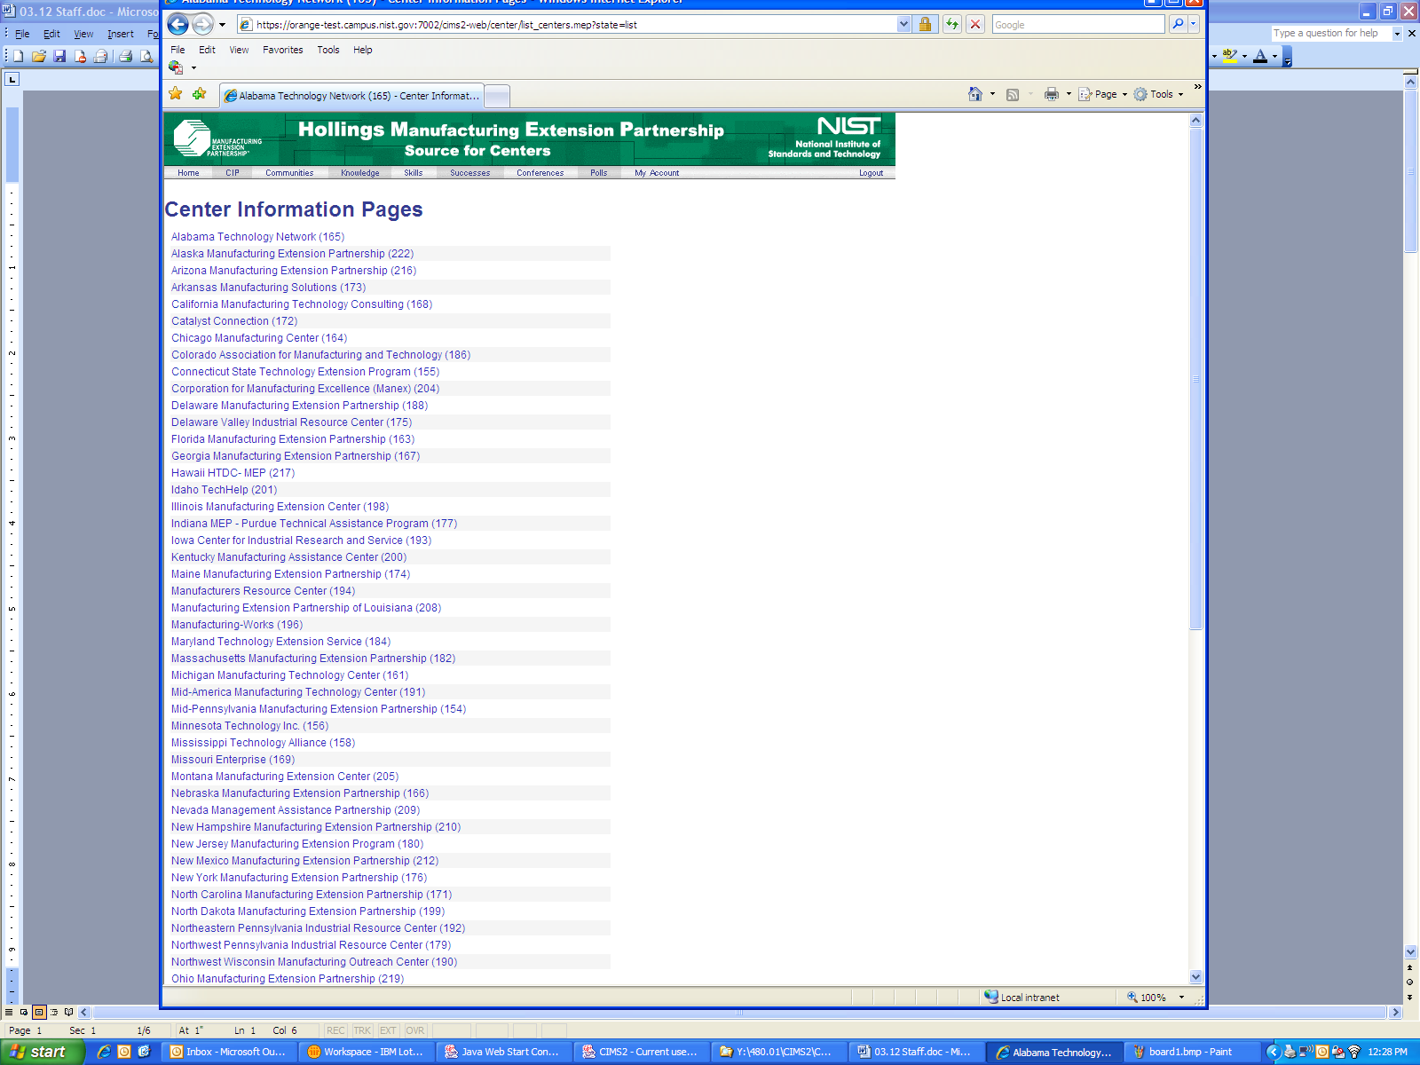This screenshot has height=1065, width=1420.
Task: Open Help menu in Internet Explorer
Action: [362, 50]
